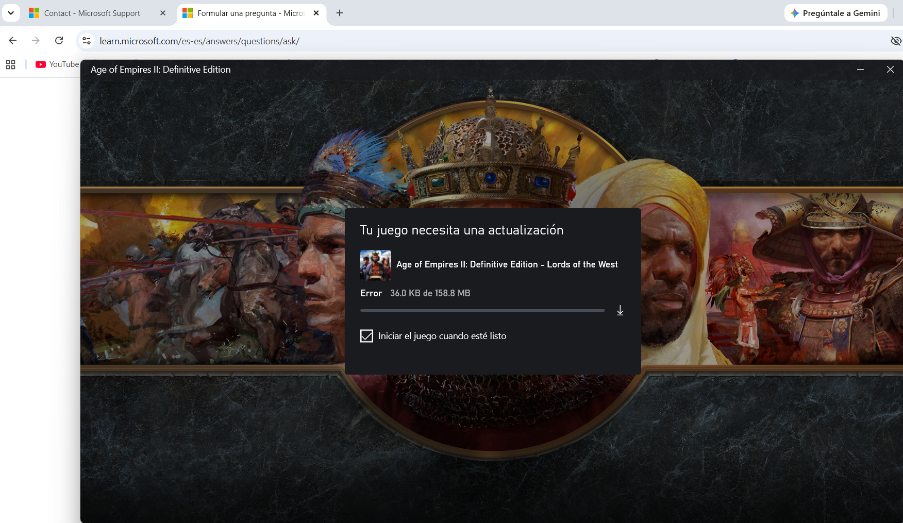903x523 pixels.
Task: Go back to the previous page
Action: [x=13, y=41]
